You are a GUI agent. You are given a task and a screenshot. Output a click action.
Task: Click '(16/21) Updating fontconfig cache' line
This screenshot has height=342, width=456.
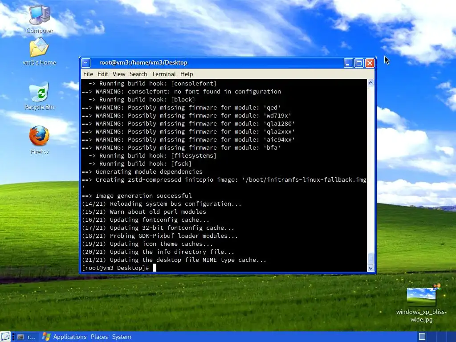[x=146, y=220]
